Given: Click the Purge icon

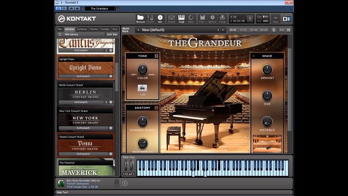Looking at the screenshot, I should tap(222, 19).
